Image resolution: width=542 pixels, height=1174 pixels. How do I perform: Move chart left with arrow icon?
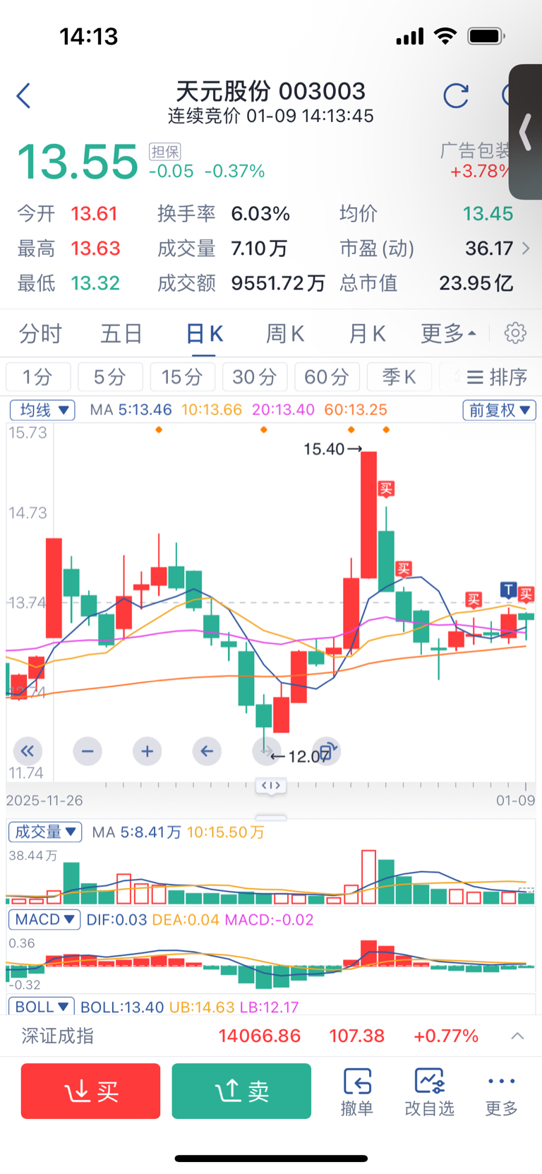click(x=207, y=750)
